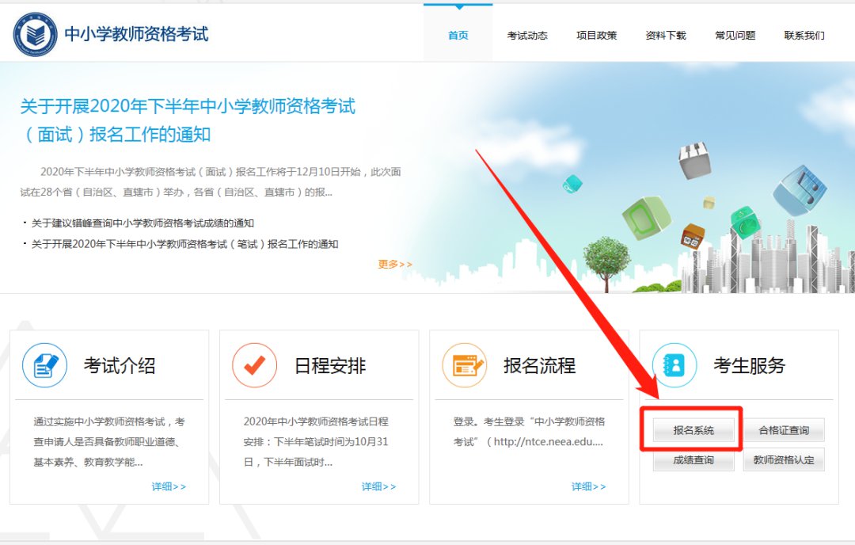Open 详细>> link in 考试介绍 card
This screenshot has height=545, width=855.
coord(169,486)
